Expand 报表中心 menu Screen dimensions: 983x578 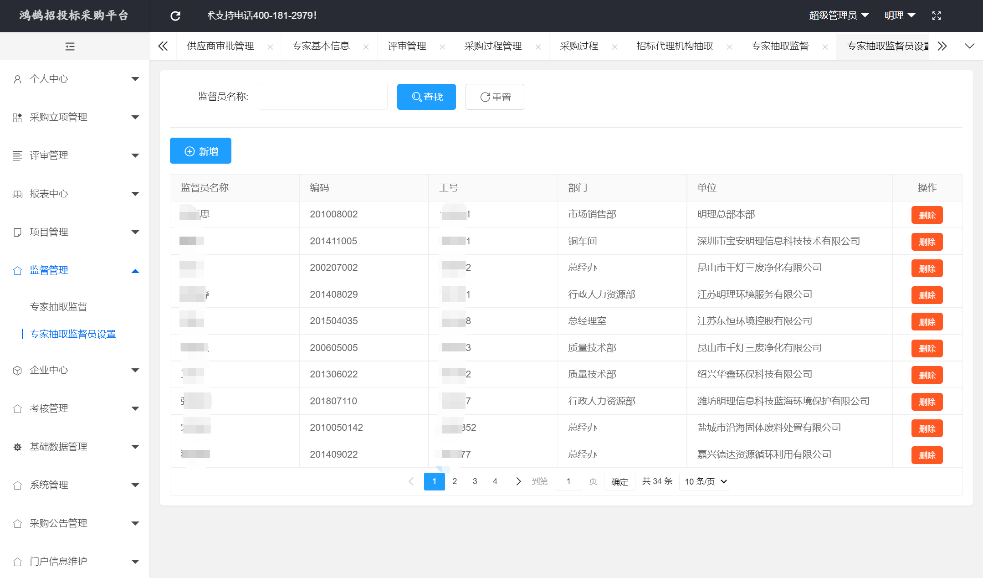(75, 194)
